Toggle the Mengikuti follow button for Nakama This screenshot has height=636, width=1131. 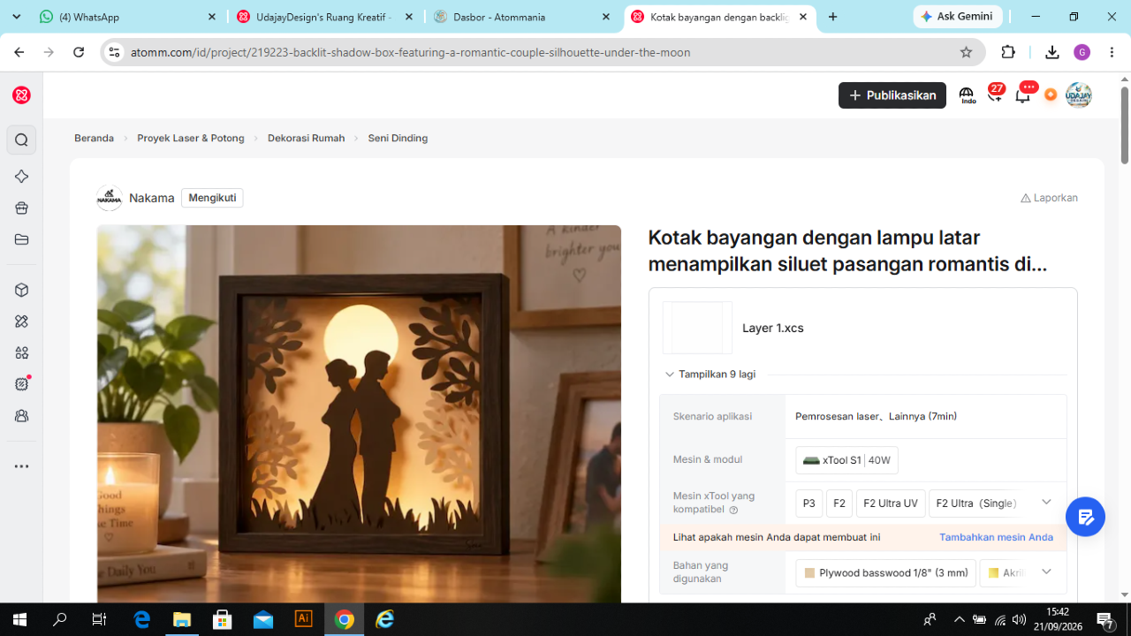(x=212, y=198)
